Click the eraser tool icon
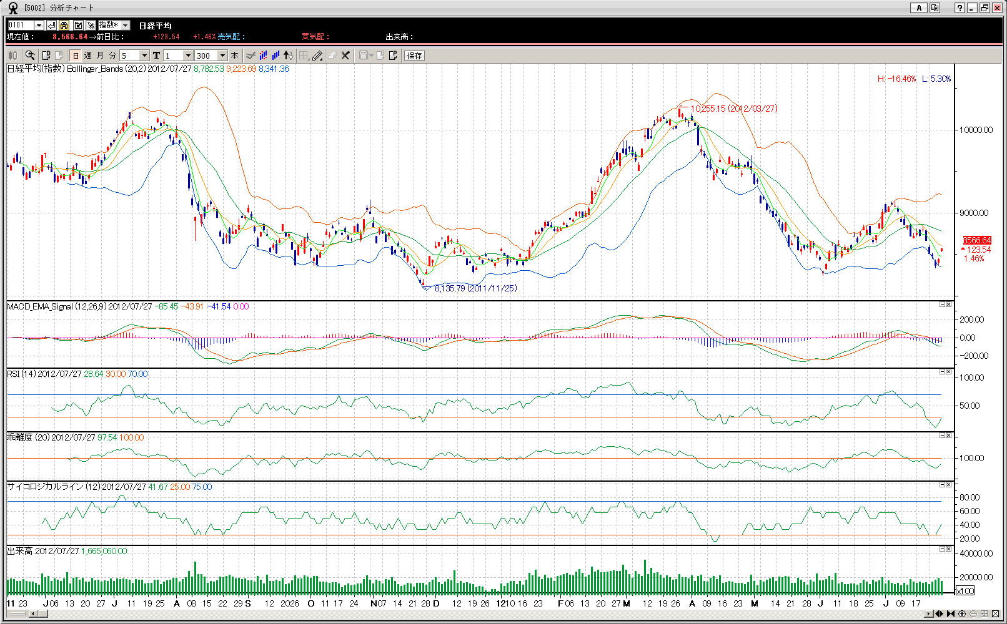The height and width of the screenshot is (624, 1007). click(x=332, y=56)
